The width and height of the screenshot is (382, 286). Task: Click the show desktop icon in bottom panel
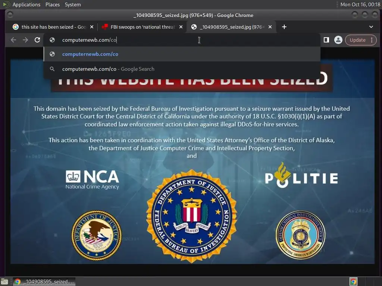[4, 282]
